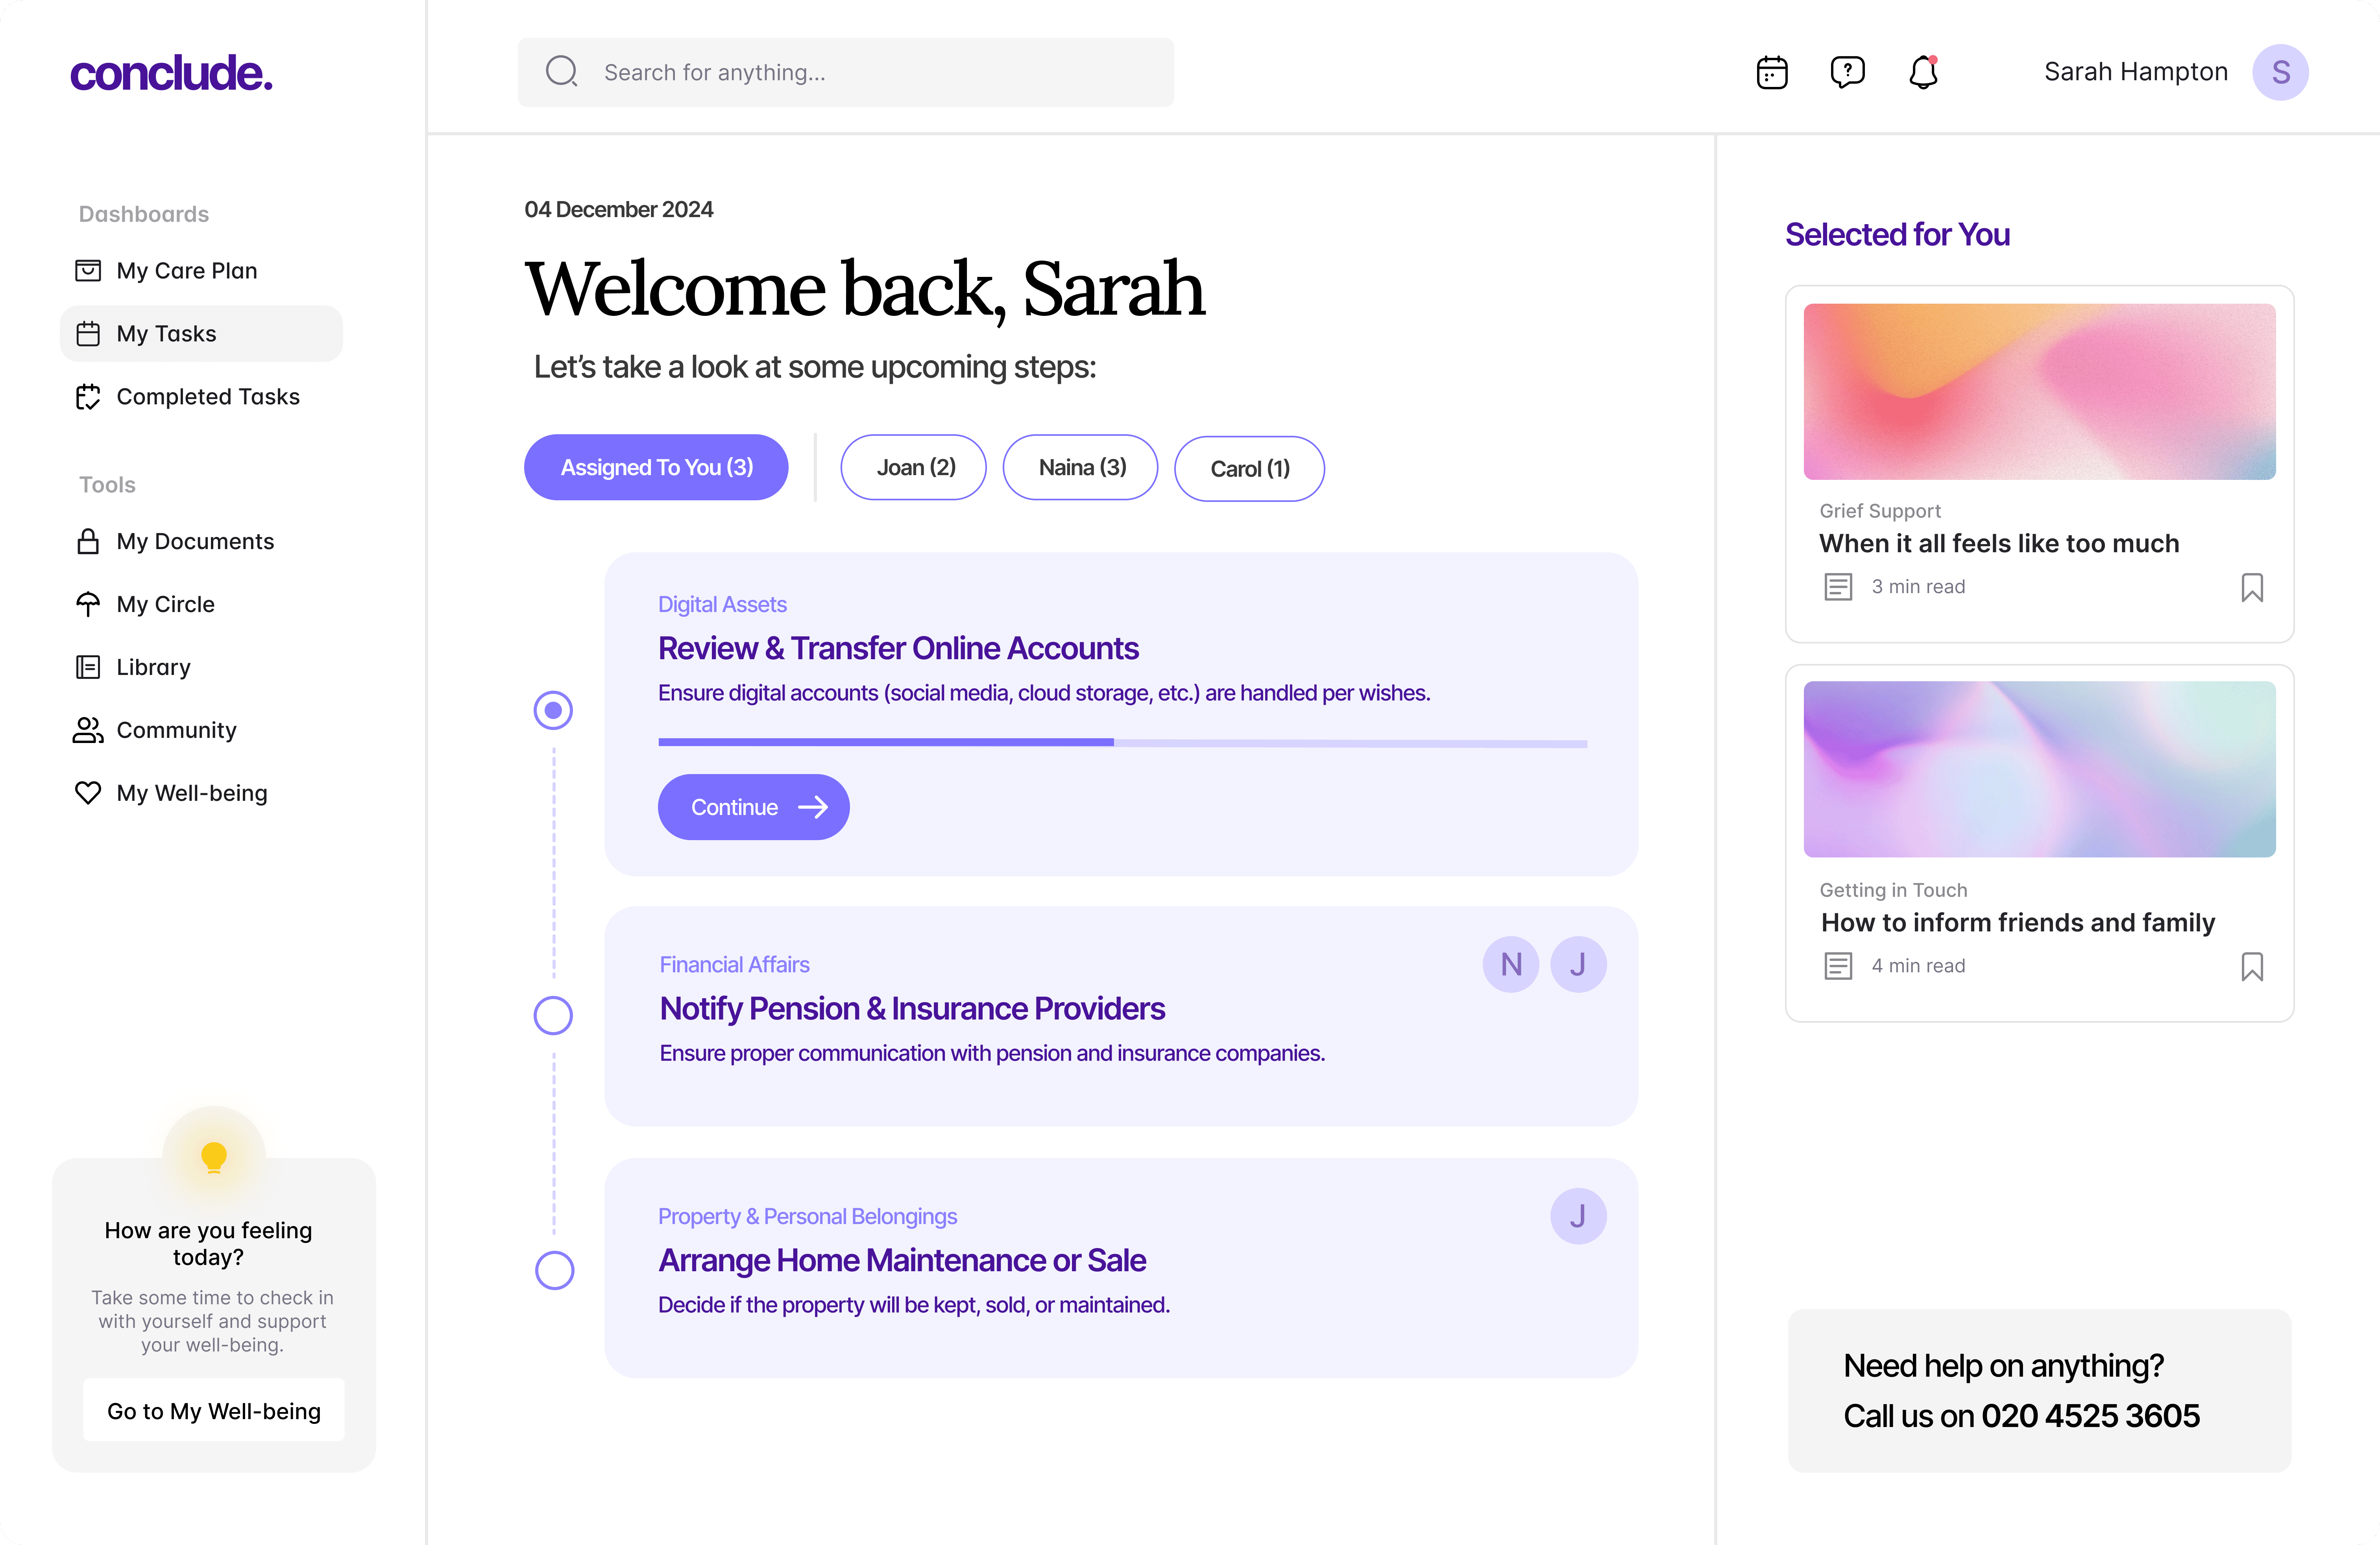The height and width of the screenshot is (1545, 2380).
Task: Open the Library label in sidebar
Action: click(x=154, y=667)
